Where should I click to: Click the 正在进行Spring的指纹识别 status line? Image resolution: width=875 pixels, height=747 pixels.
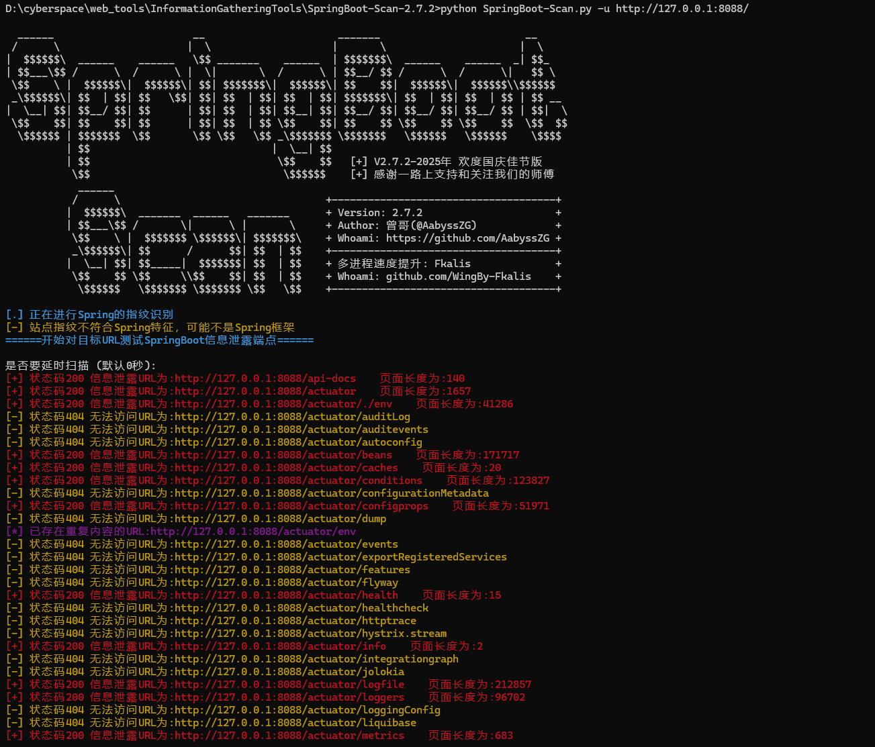tap(89, 315)
